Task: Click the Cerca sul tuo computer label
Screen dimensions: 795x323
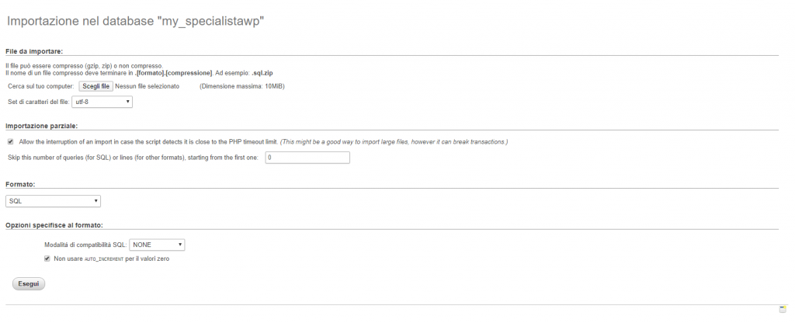Action: click(40, 86)
